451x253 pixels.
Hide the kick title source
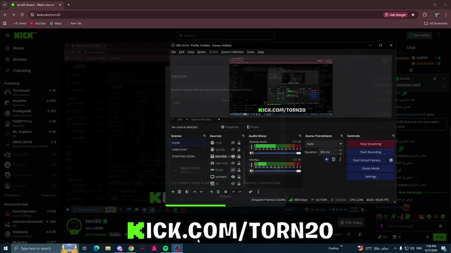coord(233,156)
